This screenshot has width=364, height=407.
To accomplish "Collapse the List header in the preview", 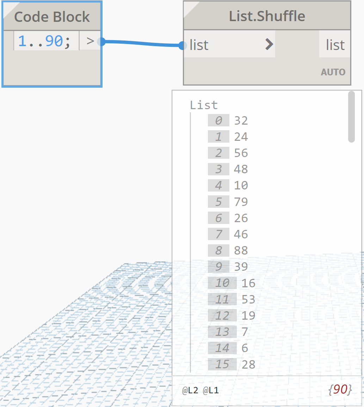I will pyautogui.click(x=204, y=105).
